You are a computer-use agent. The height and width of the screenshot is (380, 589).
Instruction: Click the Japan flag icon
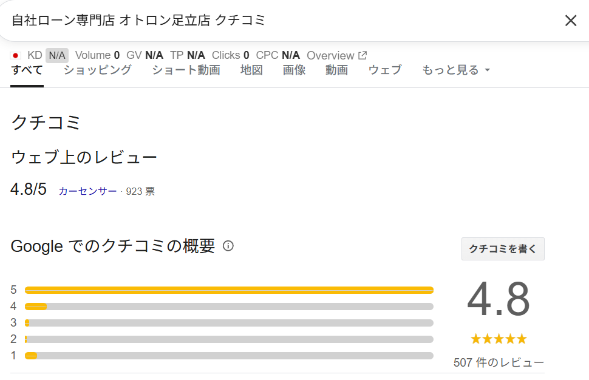pyautogui.click(x=15, y=56)
